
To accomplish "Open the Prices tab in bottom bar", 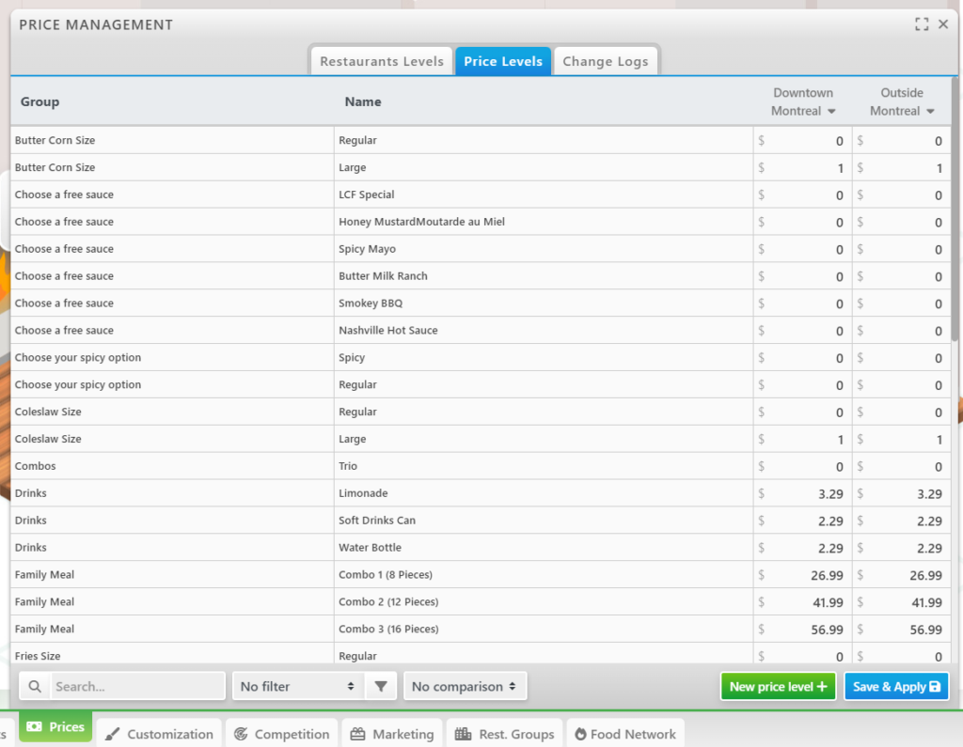I will coord(55,727).
